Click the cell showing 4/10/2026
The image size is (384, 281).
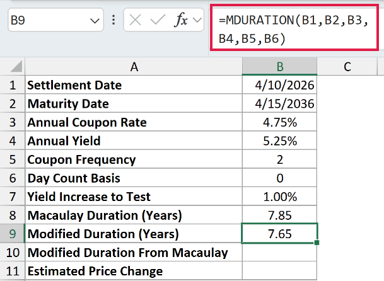point(280,85)
